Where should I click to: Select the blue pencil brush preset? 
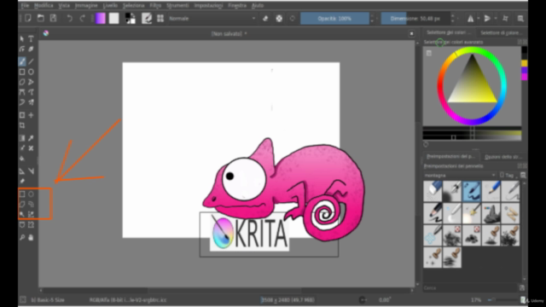(491, 191)
